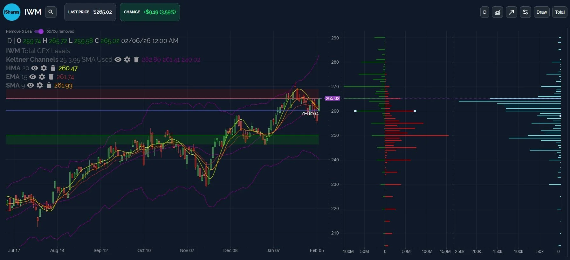Click the IWM ticker symbol
Screen dimensions: 570x260
click(x=33, y=12)
